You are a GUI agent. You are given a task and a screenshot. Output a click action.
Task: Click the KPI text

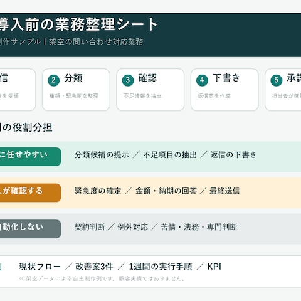tap(214, 267)
